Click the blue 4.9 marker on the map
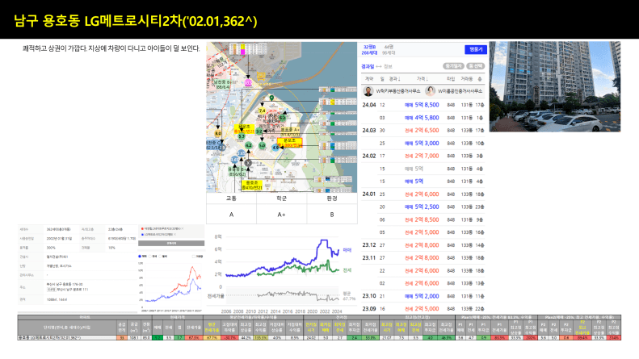Image resolution: width=639 pixels, height=359 pixels. 276,148
